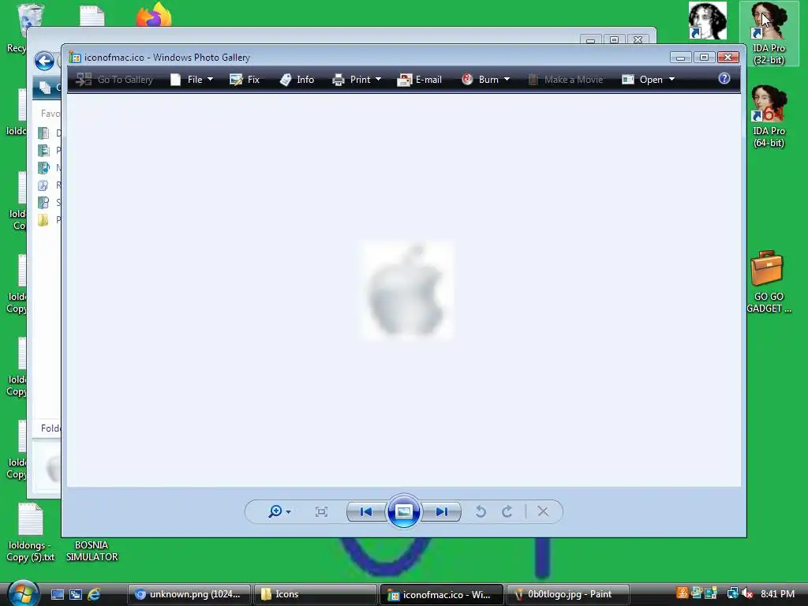Click the network tray icon
This screenshot has width=808, height=606.
coord(732,593)
